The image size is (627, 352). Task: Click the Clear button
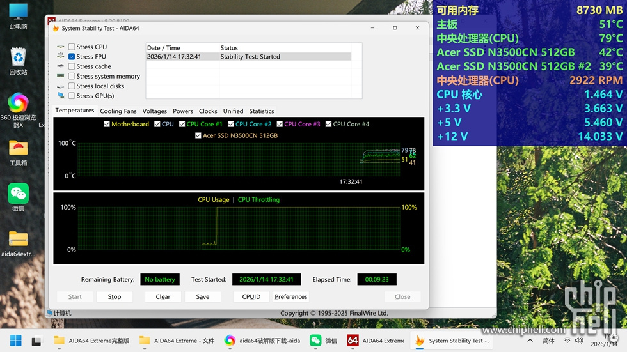click(x=163, y=296)
